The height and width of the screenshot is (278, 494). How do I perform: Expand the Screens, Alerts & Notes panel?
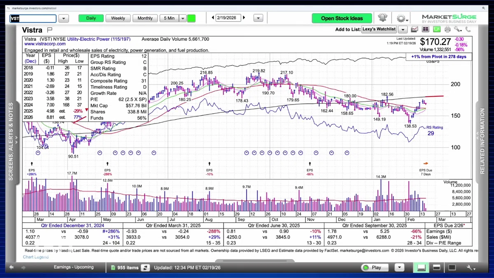[11, 141]
